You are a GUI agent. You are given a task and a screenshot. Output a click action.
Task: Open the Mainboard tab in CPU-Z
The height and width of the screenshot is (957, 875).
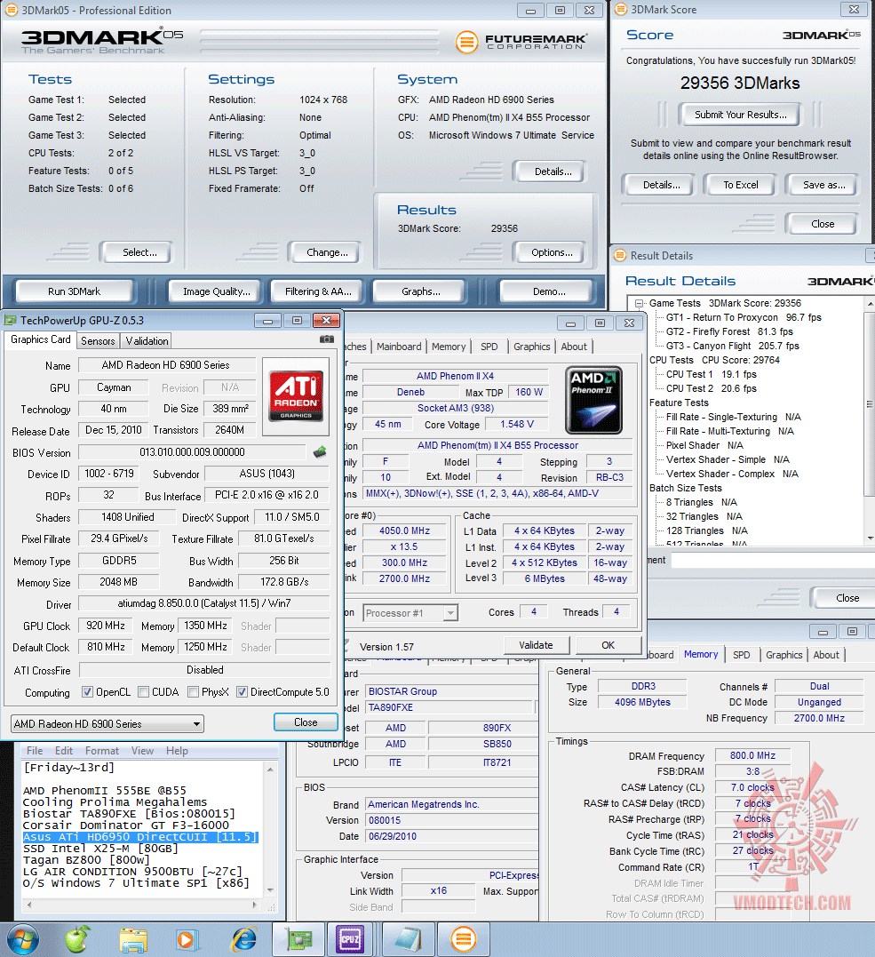399,346
